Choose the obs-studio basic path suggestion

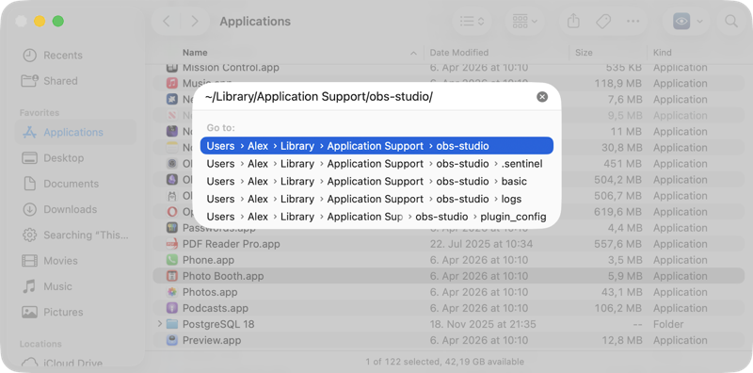tap(376, 182)
